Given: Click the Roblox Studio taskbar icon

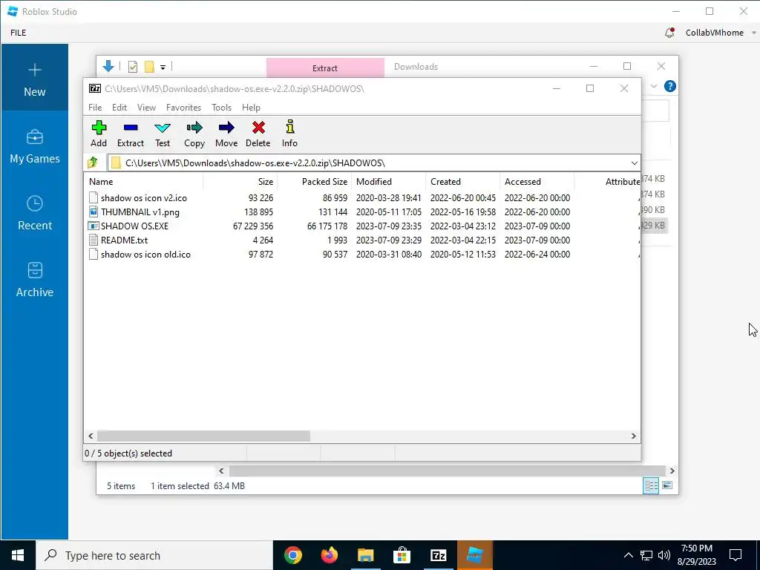Looking at the screenshot, I should tap(475, 555).
